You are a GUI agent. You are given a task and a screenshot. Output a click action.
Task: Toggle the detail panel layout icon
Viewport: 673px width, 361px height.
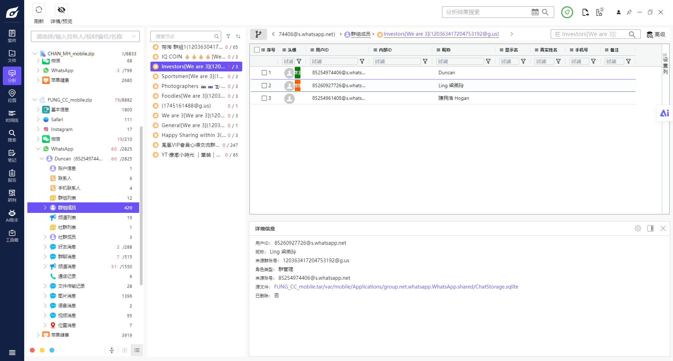pyautogui.click(x=651, y=228)
